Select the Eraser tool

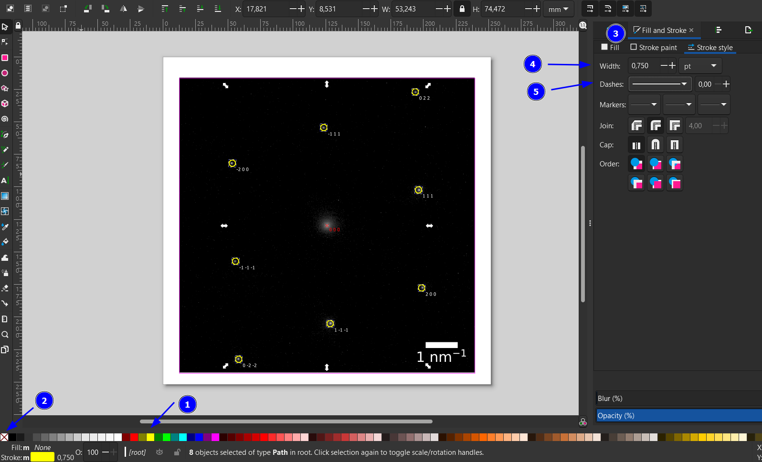[5, 288]
